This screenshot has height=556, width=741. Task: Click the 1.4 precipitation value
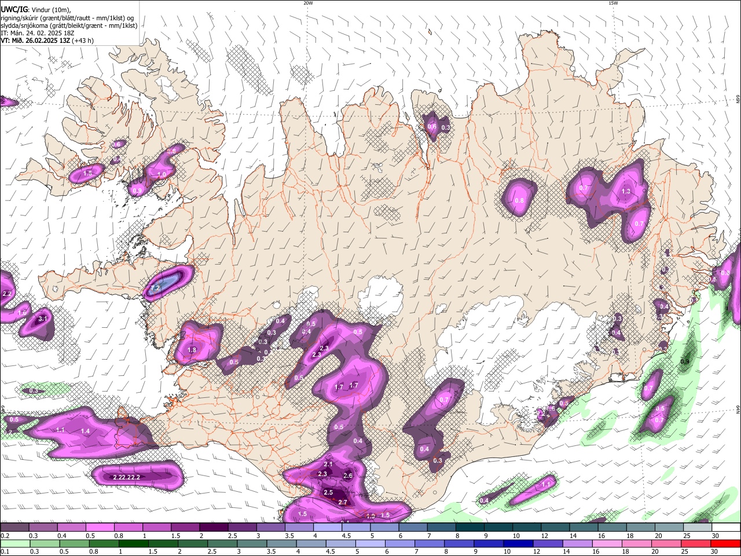tap(86, 431)
